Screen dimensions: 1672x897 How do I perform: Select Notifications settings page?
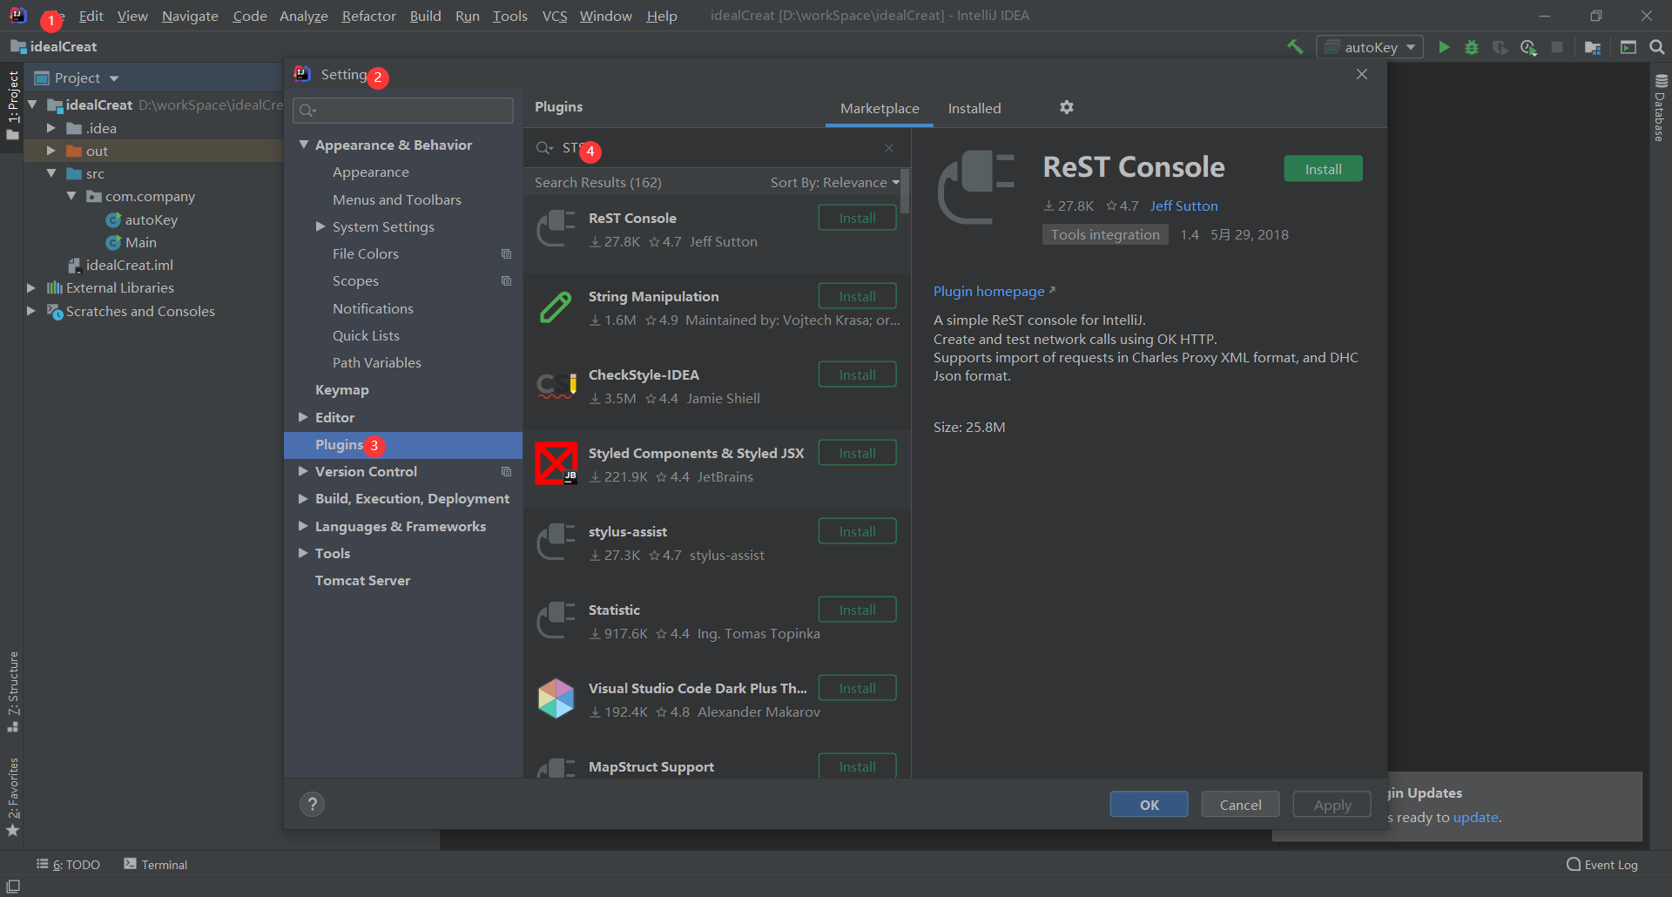tap(373, 308)
